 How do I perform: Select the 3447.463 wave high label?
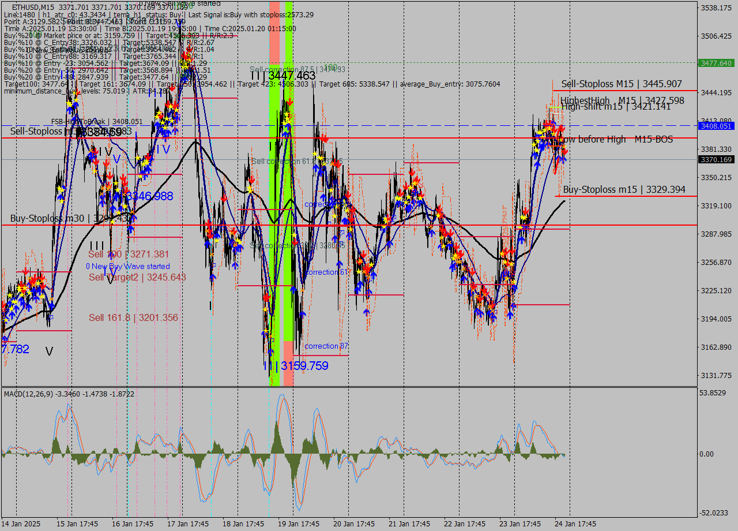click(x=291, y=76)
